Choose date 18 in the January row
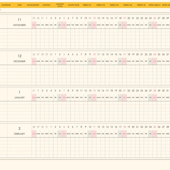The image size is (170, 170). point(112,91)
